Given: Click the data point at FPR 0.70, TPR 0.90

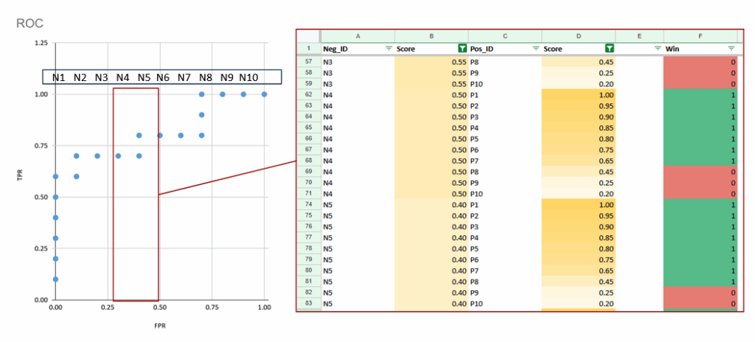Looking at the screenshot, I should 202,115.
